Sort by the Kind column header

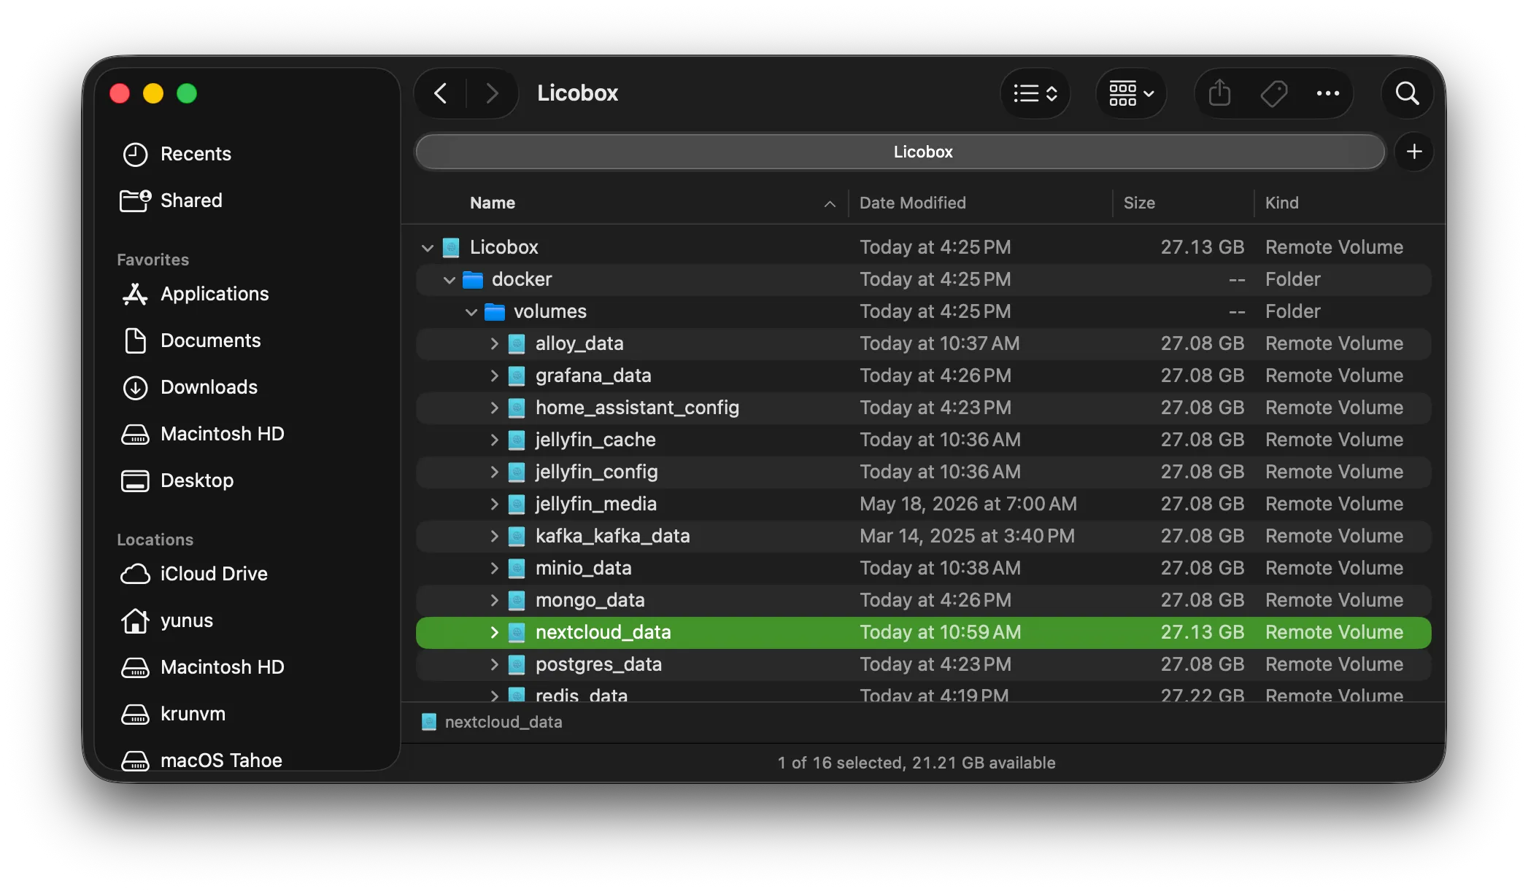(1281, 203)
